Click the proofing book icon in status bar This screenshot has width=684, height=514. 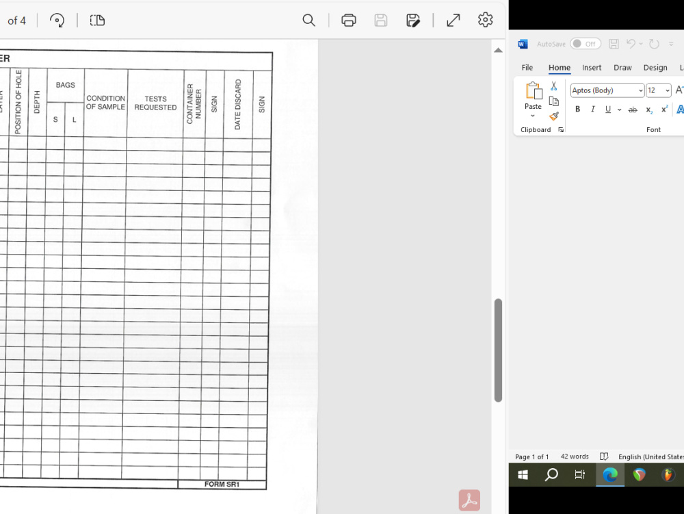coord(604,457)
